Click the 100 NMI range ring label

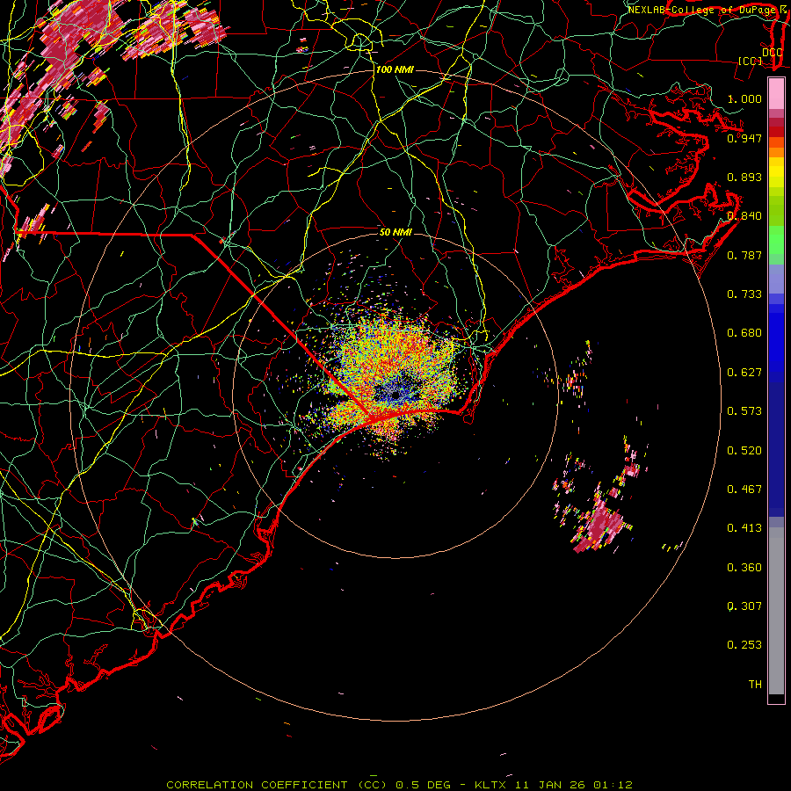click(x=395, y=69)
